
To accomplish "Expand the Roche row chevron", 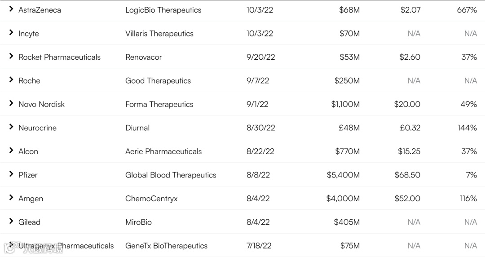I will point(11,80).
